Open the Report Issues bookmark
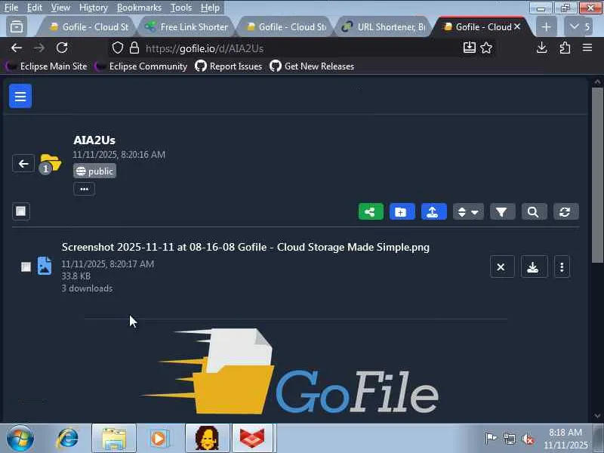This screenshot has height=453, width=604. (229, 66)
